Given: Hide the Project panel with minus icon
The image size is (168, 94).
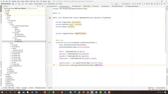Looking at the screenshot, I should pos(45,6).
